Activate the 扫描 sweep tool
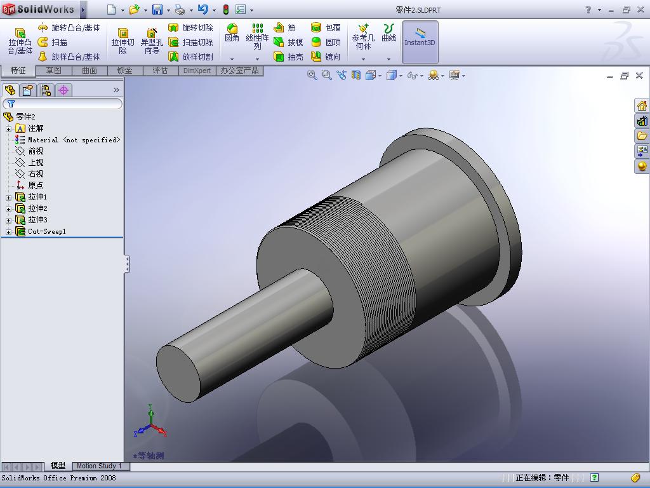Screen dimensions: 650x488 point(53,42)
